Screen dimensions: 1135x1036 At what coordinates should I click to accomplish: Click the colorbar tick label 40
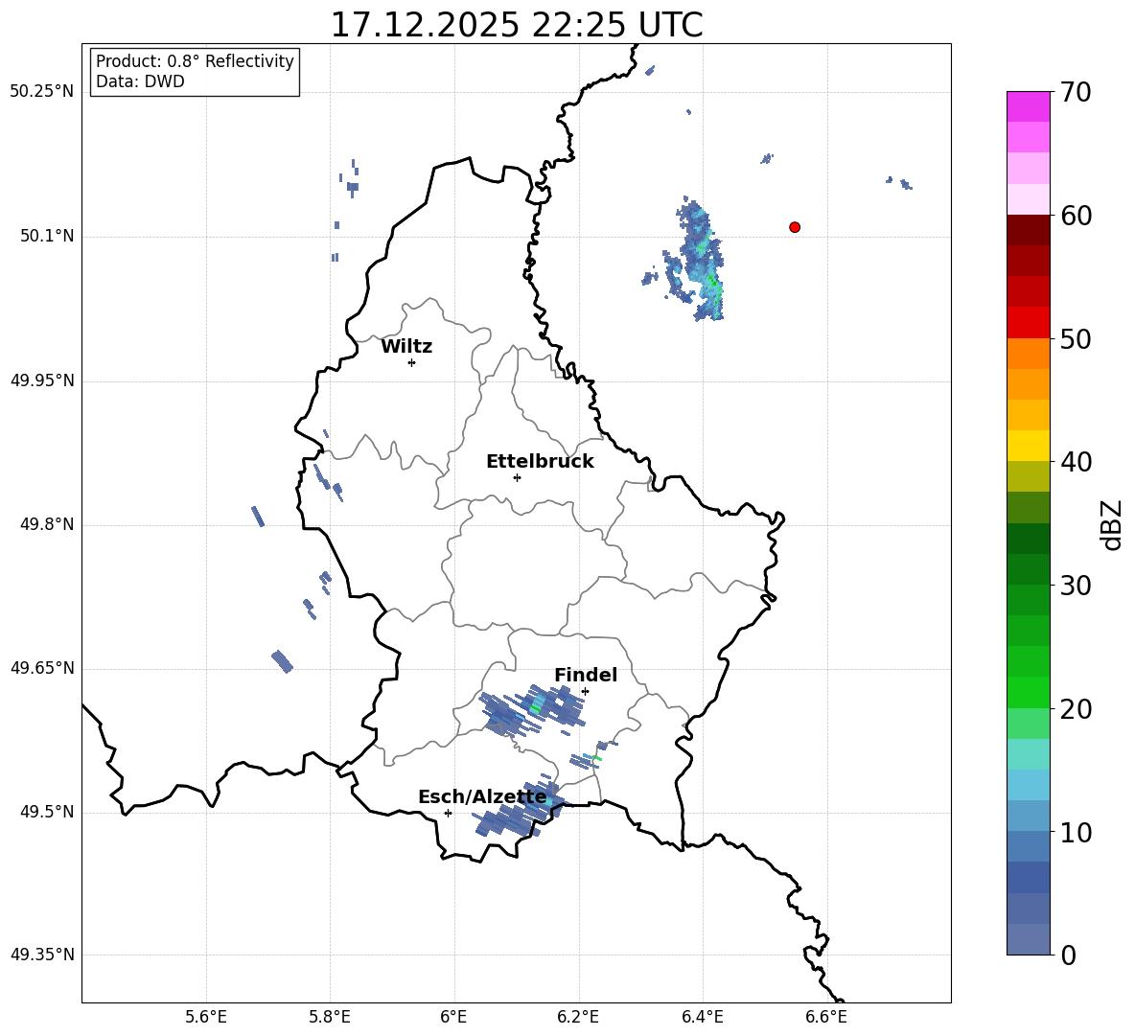[1077, 462]
